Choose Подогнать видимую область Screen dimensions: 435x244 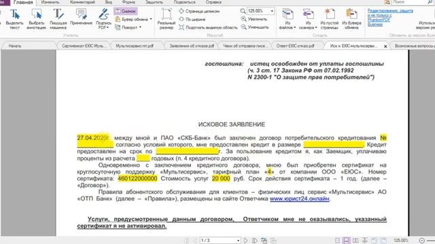(208, 27)
